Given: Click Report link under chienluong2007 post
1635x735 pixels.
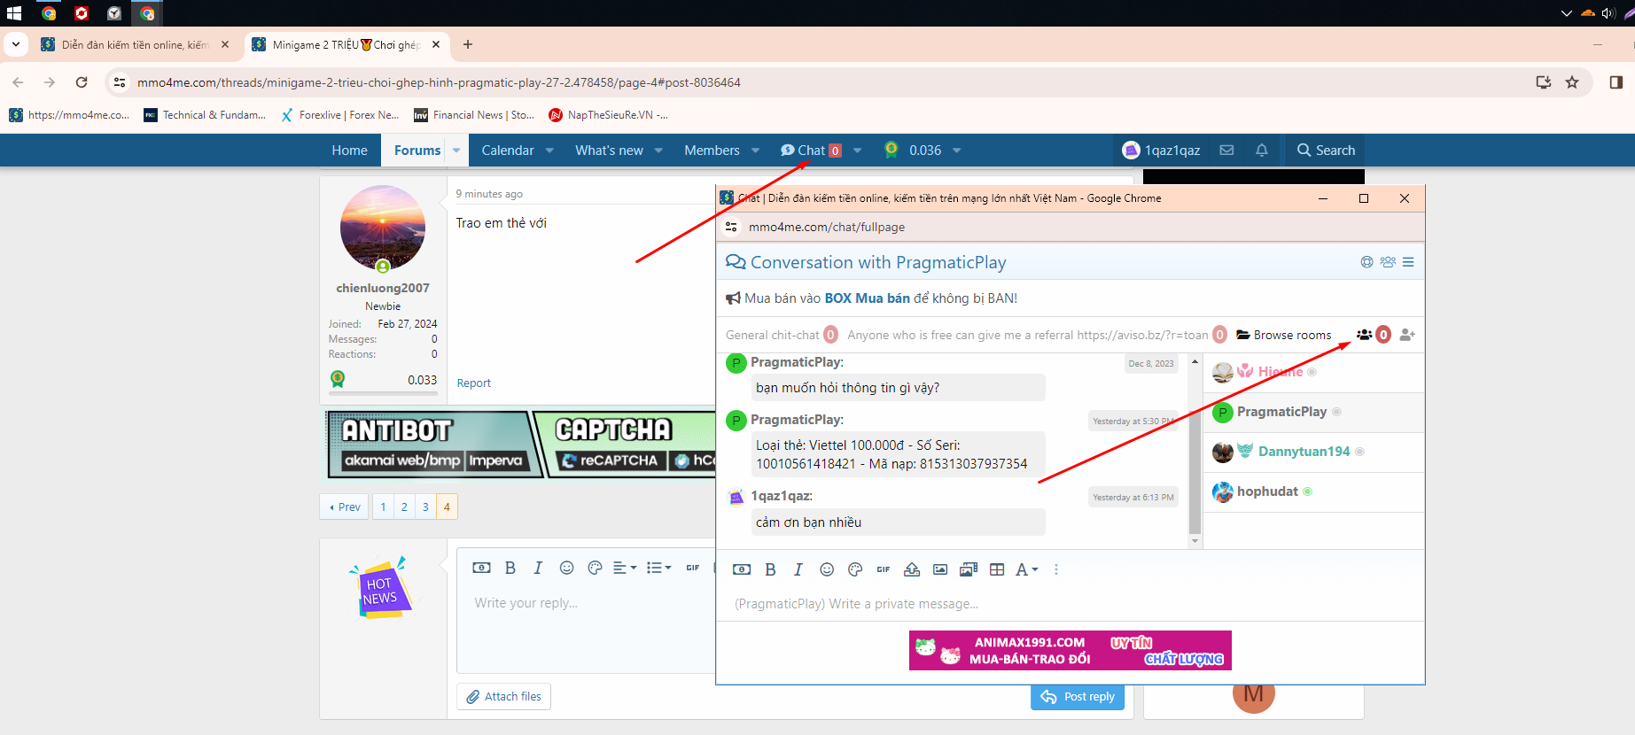Looking at the screenshot, I should click(474, 383).
